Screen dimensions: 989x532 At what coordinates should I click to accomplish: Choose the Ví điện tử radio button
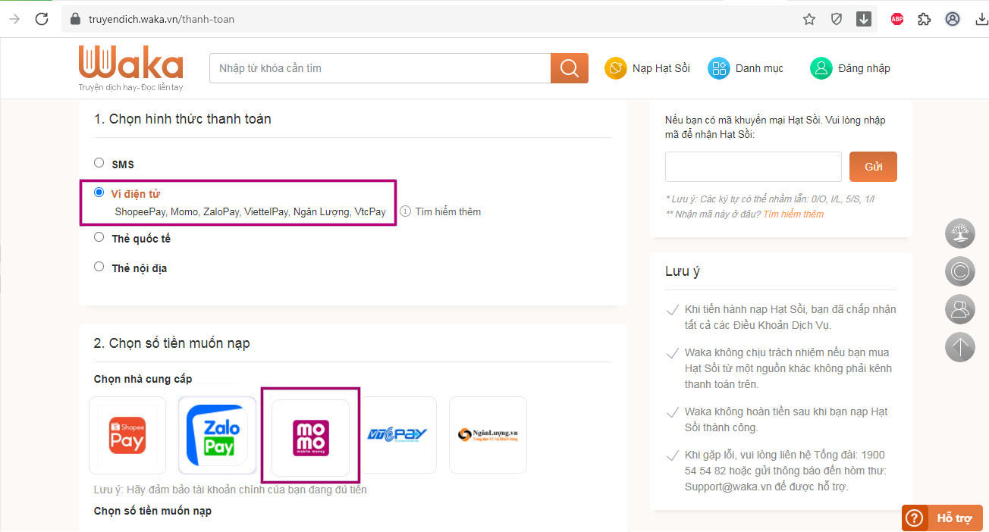tap(99, 192)
